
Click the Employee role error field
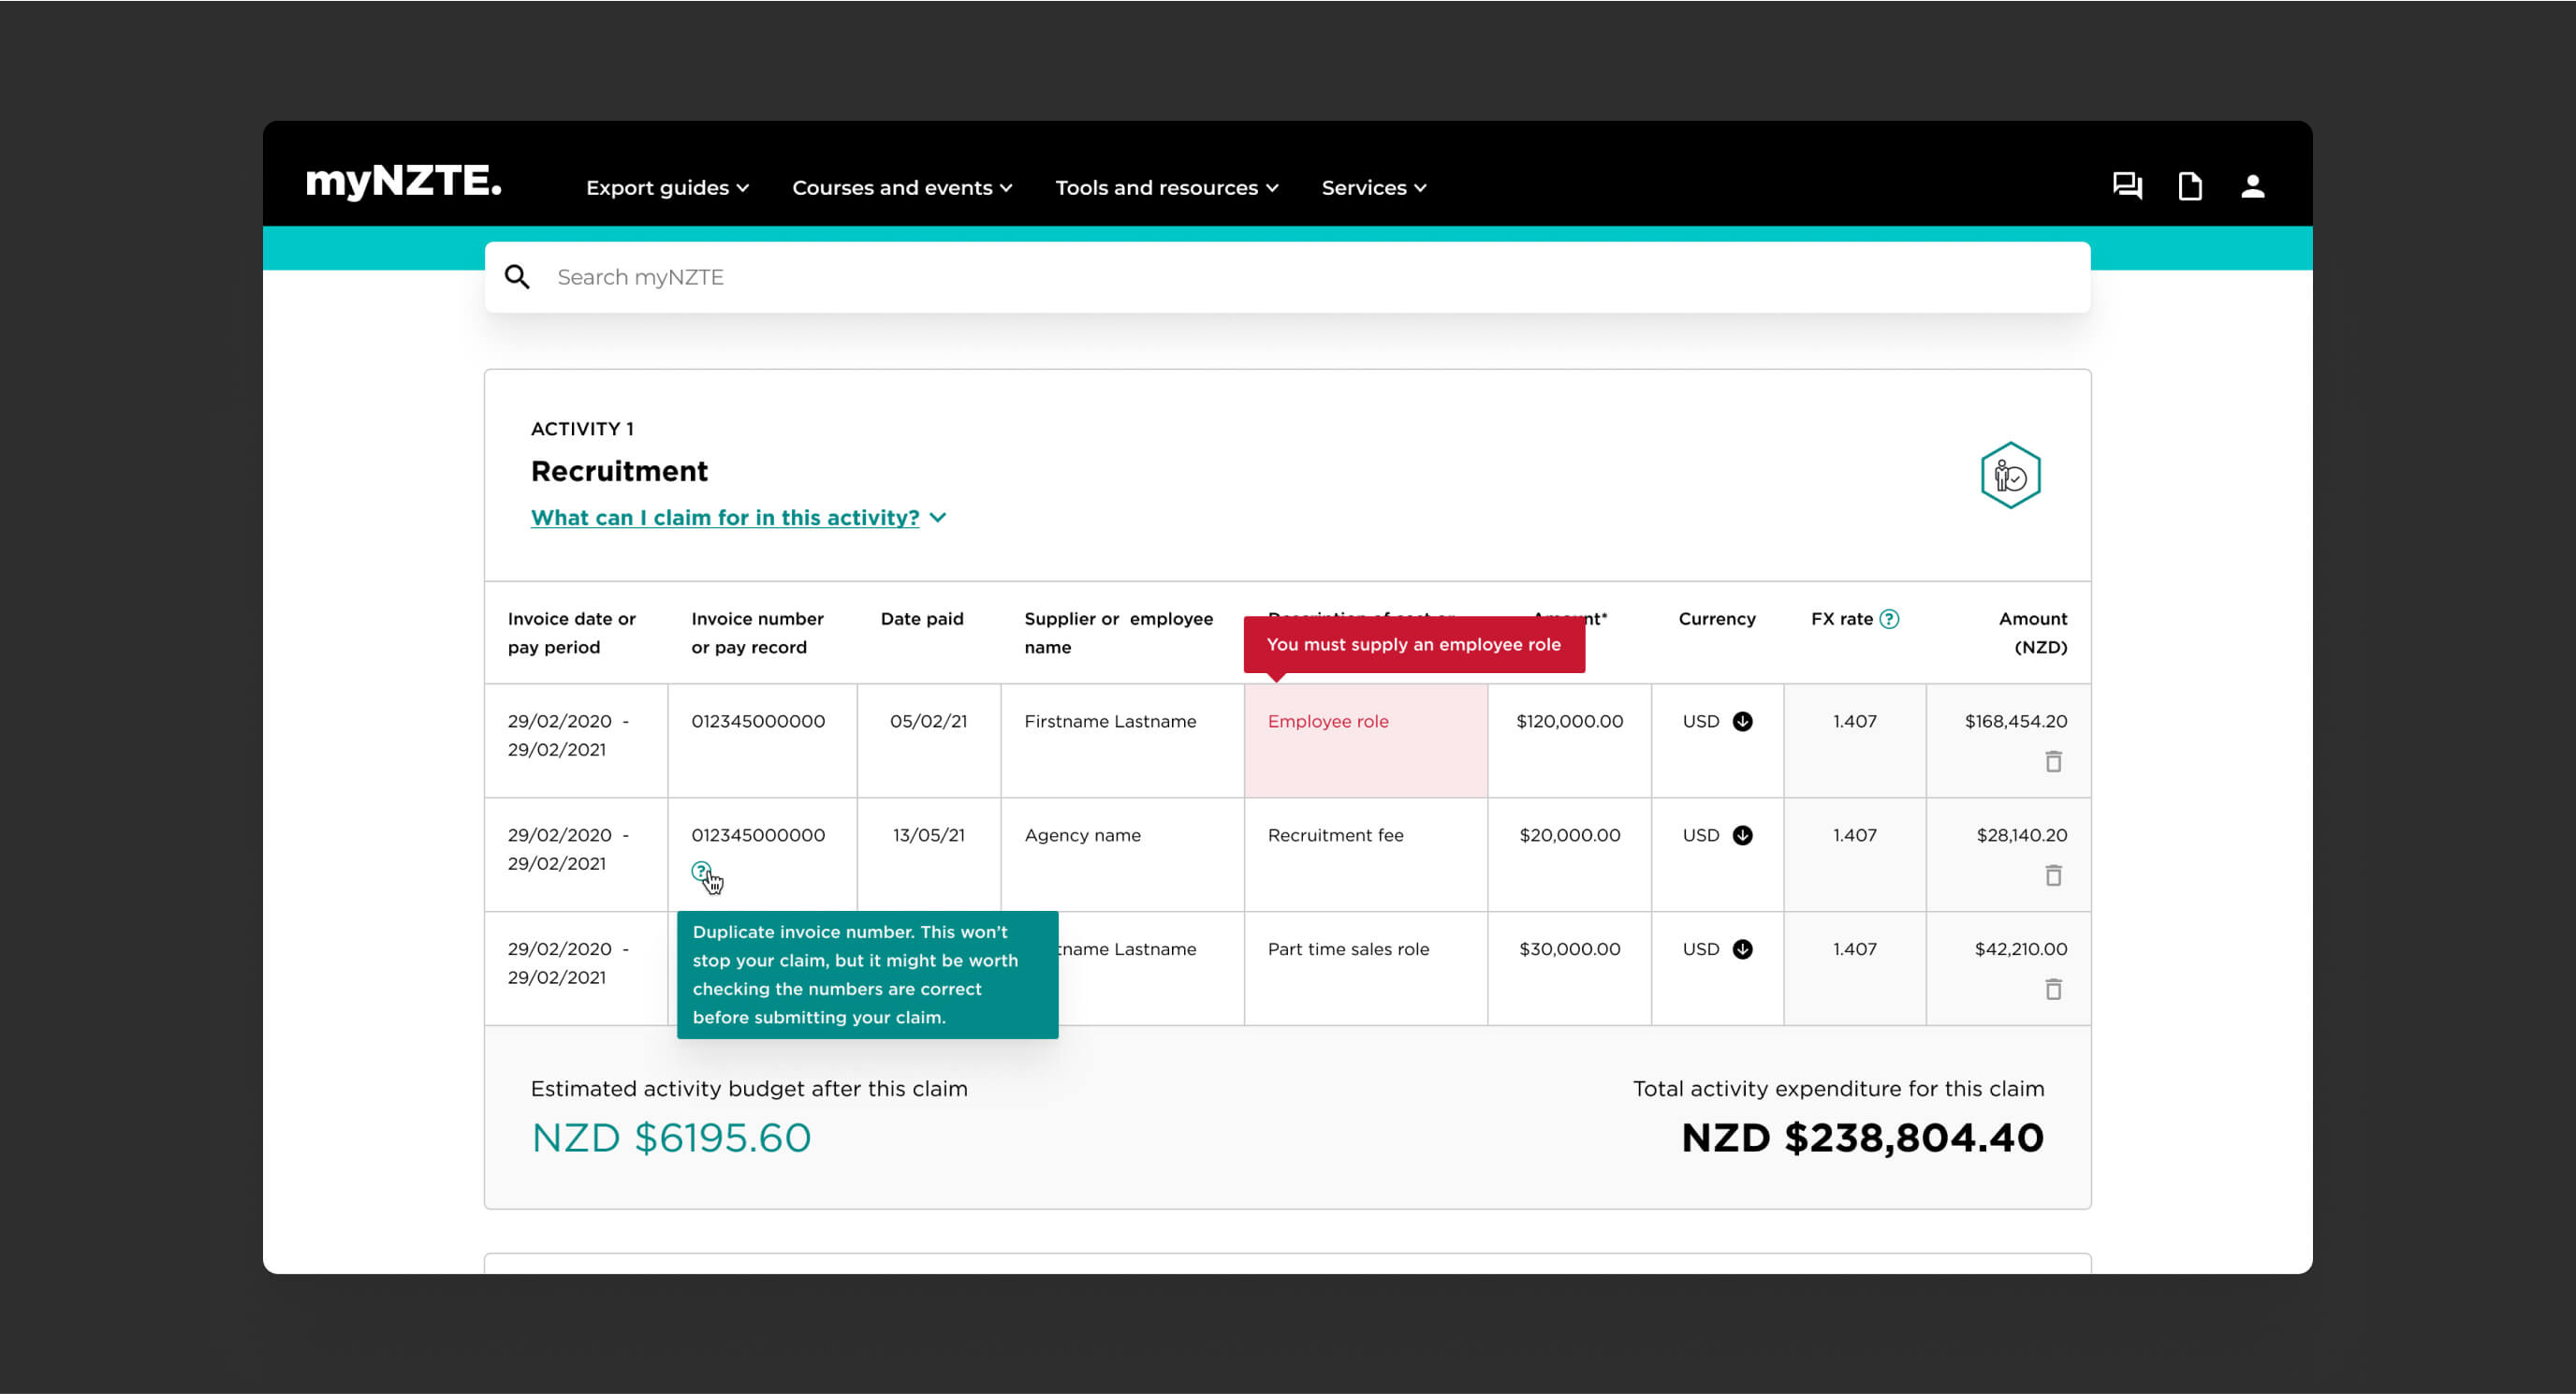(x=1366, y=741)
